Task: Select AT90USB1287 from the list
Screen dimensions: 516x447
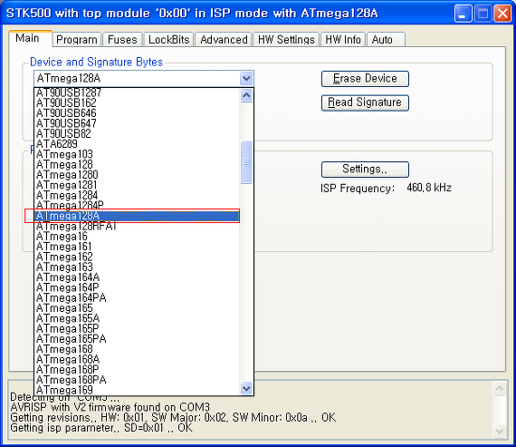Action: click(137, 92)
